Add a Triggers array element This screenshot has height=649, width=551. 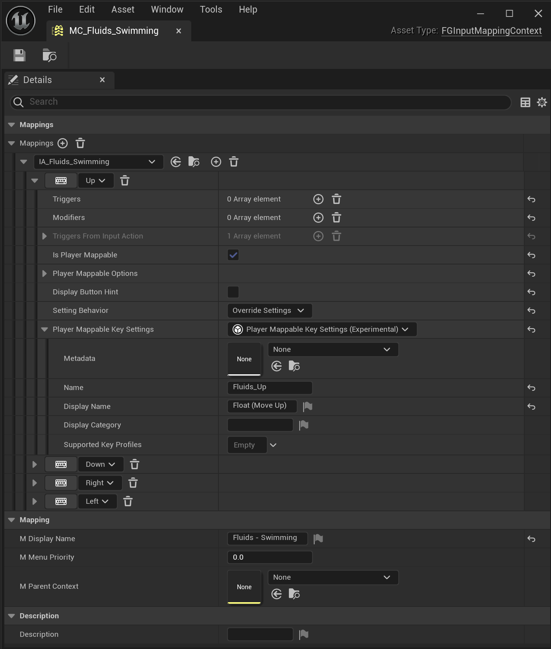[318, 199]
